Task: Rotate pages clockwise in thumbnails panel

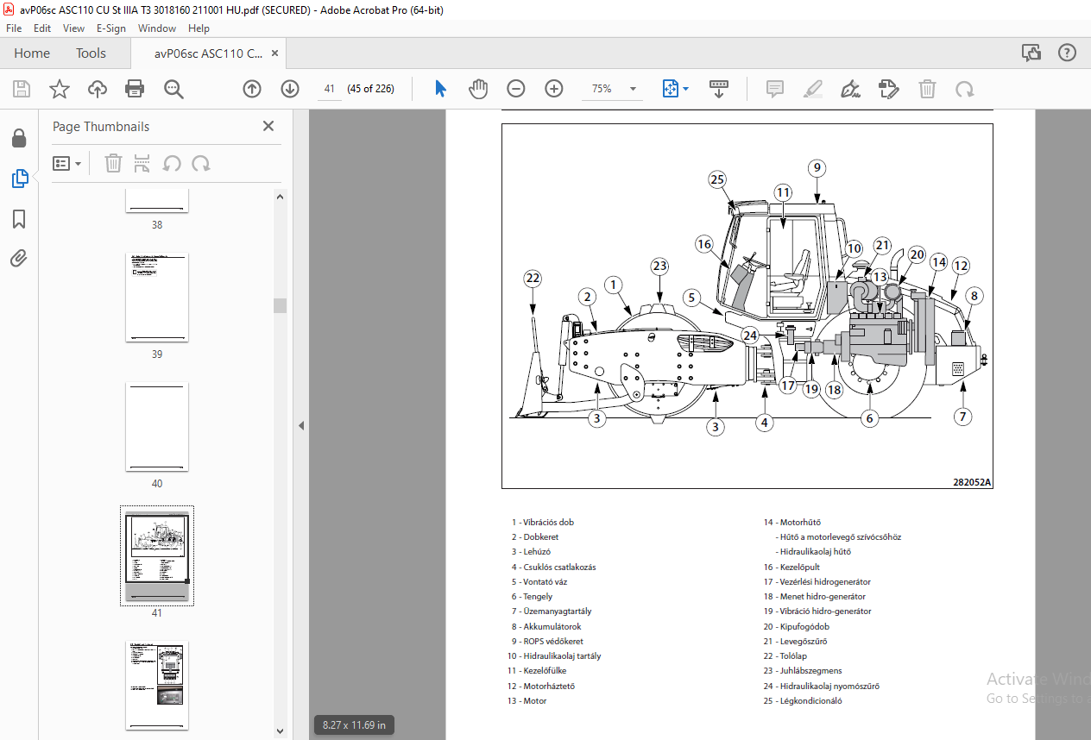Action: 201,163
